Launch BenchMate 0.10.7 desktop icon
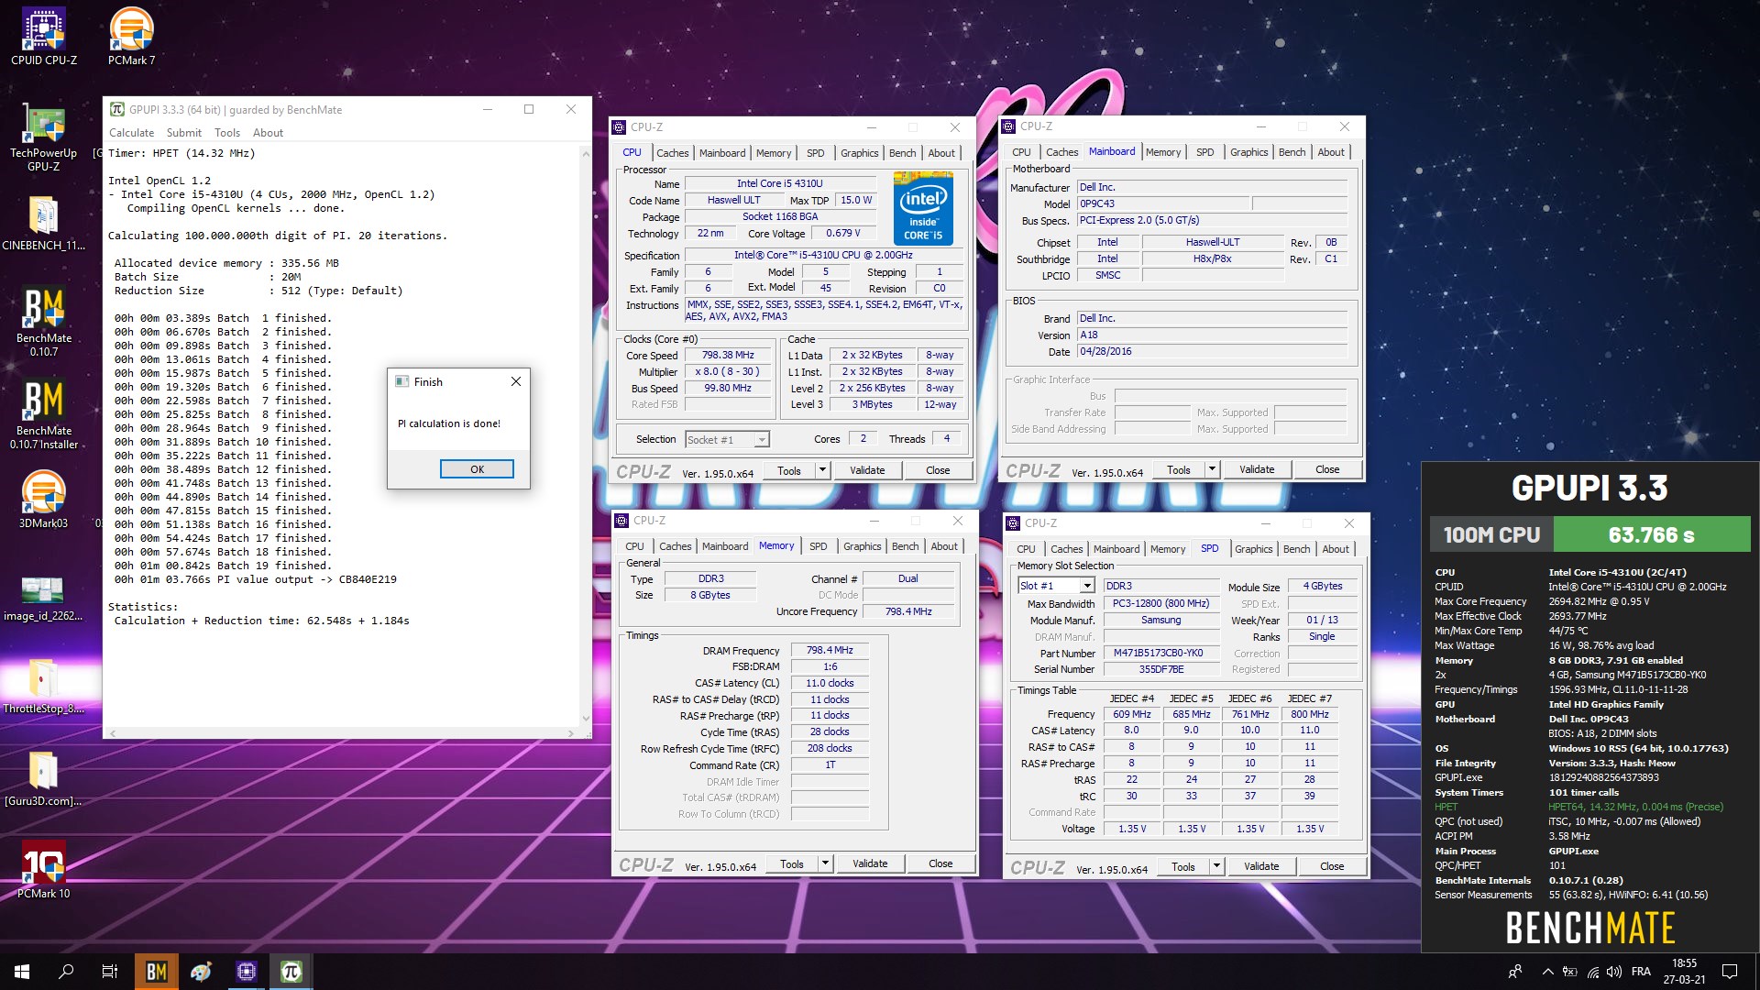This screenshot has width=1760, height=990. pos(43,321)
